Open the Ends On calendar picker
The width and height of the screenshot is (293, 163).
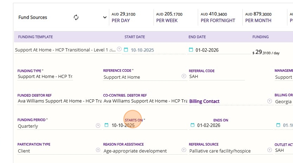[x=192, y=125]
